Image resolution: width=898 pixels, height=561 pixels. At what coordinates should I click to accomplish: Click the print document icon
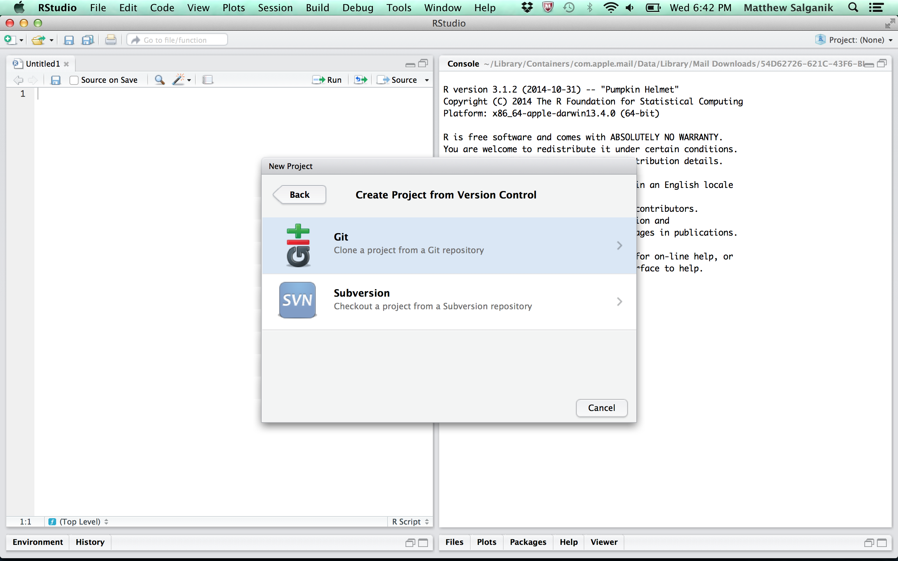[110, 40]
